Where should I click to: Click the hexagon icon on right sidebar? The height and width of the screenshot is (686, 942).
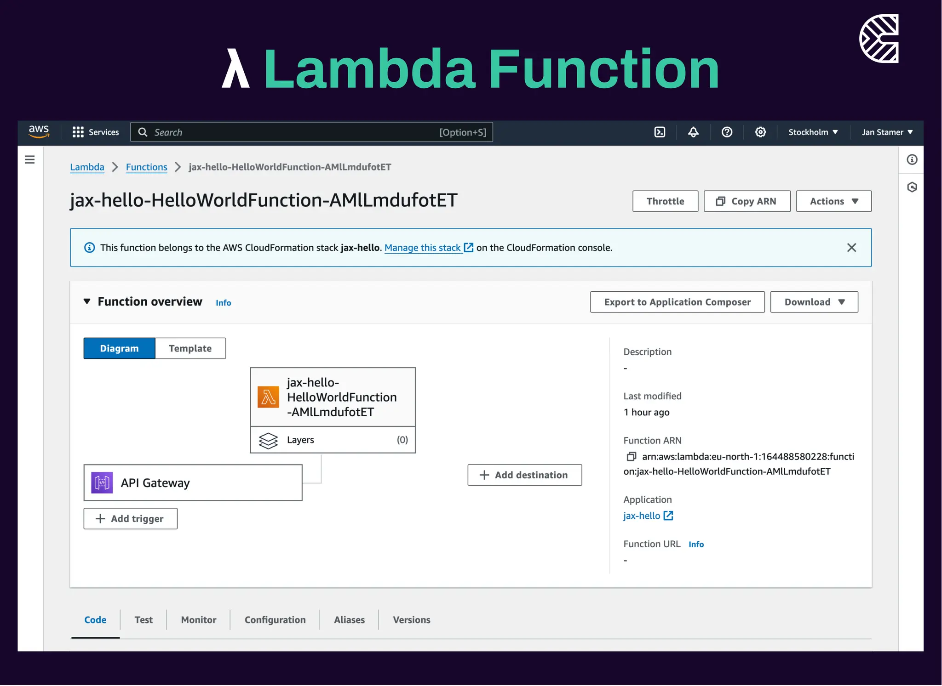[912, 187]
